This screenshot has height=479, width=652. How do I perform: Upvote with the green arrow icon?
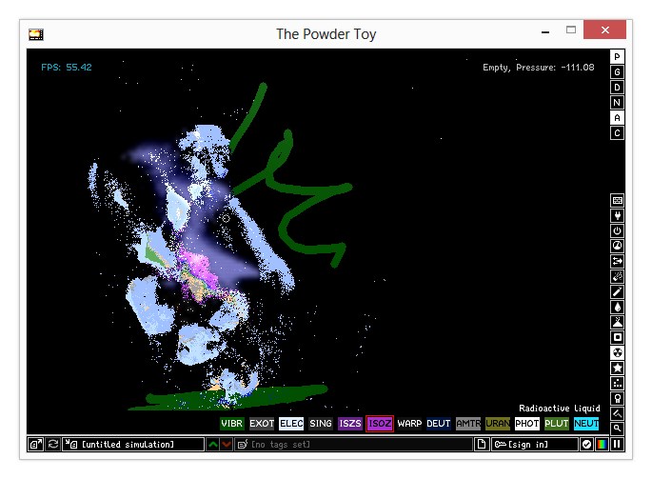tap(213, 445)
